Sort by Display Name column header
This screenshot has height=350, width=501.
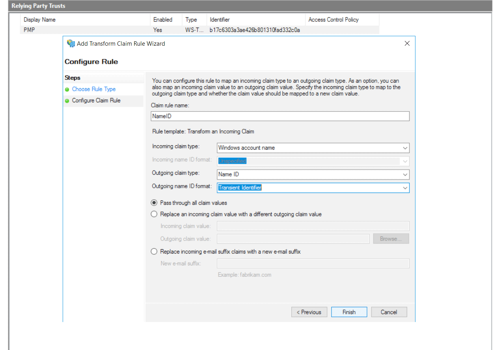(x=39, y=20)
